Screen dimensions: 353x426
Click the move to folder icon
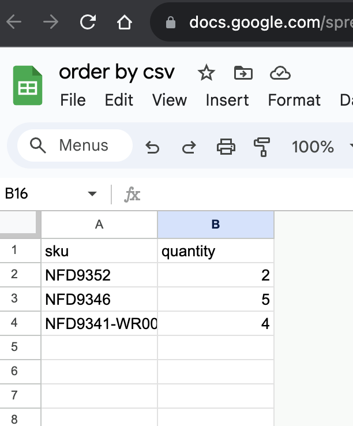coord(243,73)
